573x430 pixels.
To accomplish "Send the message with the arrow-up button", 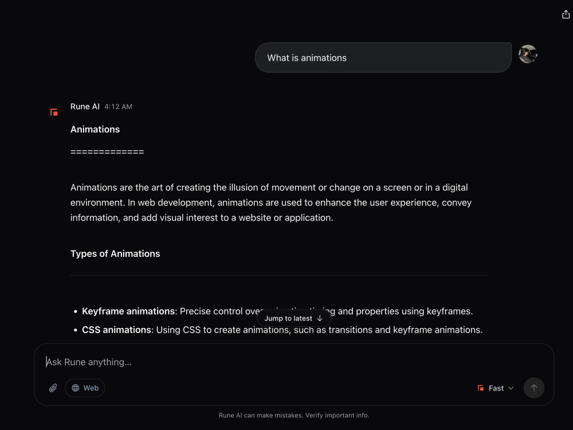I will pos(534,388).
